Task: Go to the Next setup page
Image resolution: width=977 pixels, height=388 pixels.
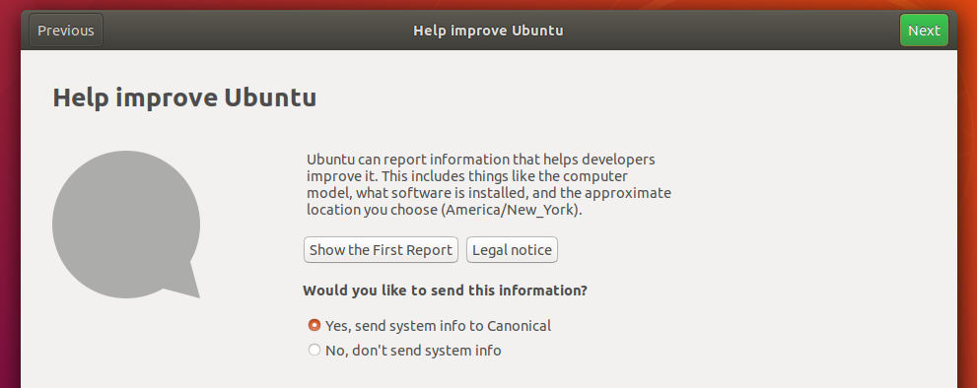Action: (924, 30)
